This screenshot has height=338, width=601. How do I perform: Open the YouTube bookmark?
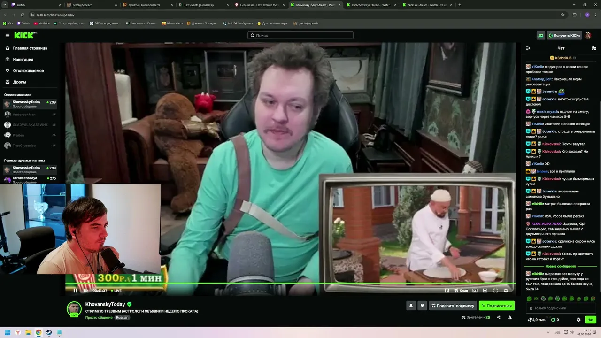[x=42, y=23]
